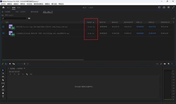Click New Item icon in project panel

tap(169, 64)
